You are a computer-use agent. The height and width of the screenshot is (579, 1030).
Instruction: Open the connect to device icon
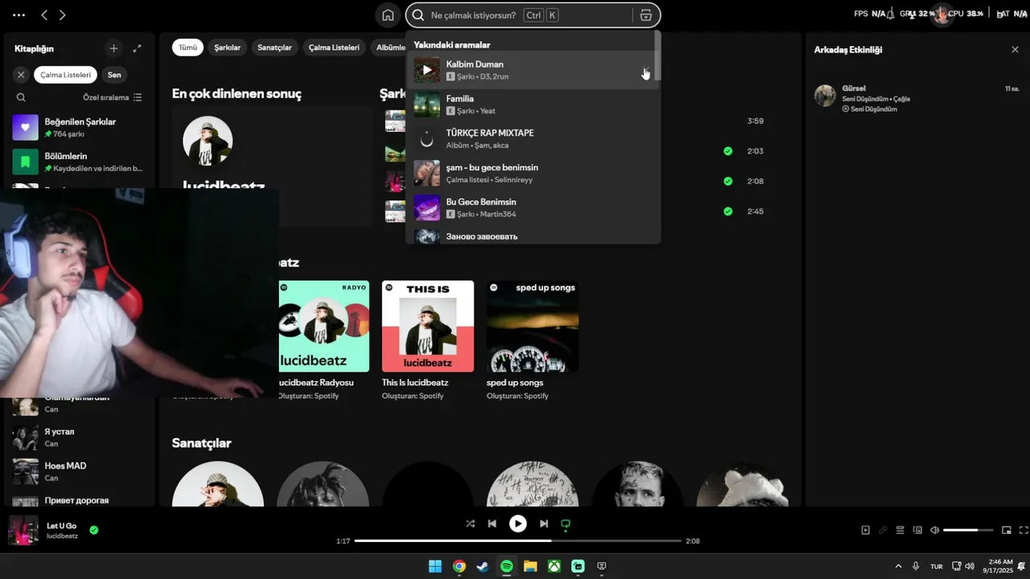click(917, 530)
